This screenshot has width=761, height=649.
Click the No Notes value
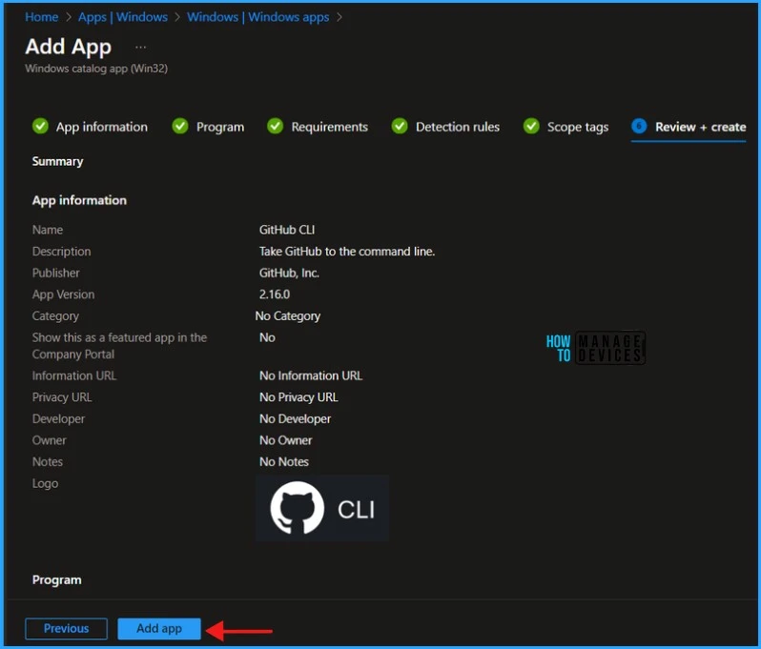(284, 462)
